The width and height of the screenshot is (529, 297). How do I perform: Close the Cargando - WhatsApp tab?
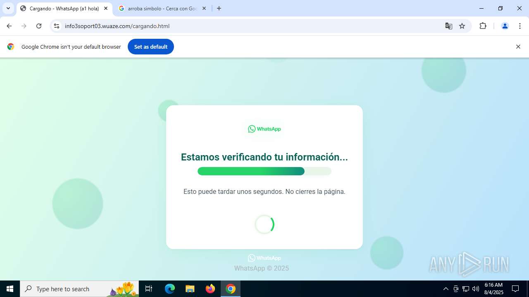click(106, 8)
